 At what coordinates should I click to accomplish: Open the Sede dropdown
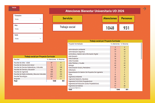click(28, 38)
